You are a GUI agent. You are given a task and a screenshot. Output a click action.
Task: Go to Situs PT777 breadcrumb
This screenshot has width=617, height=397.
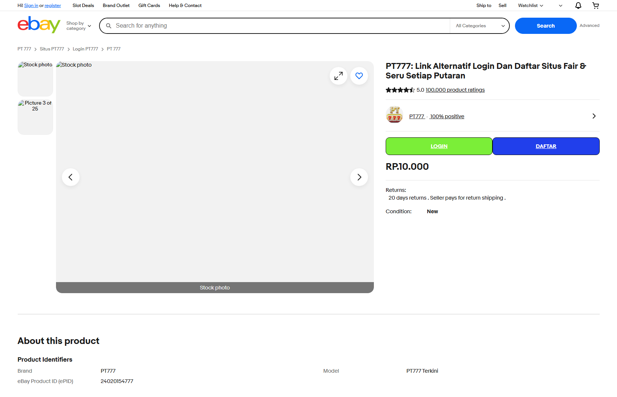(x=52, y=49)
